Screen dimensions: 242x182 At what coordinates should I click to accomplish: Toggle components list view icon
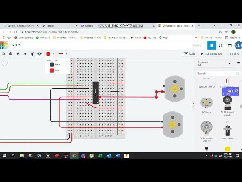(x=239, y=63)
